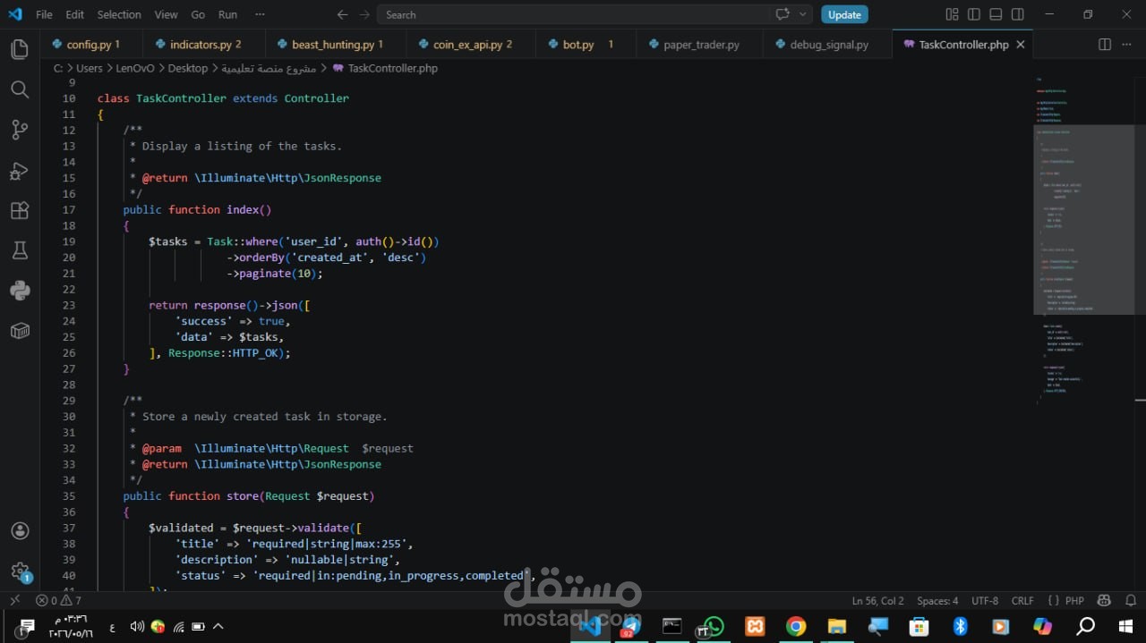Close the TaskController.php tab
Image resolution: width=1146 pixels, height=643 pixels.
1021,45
